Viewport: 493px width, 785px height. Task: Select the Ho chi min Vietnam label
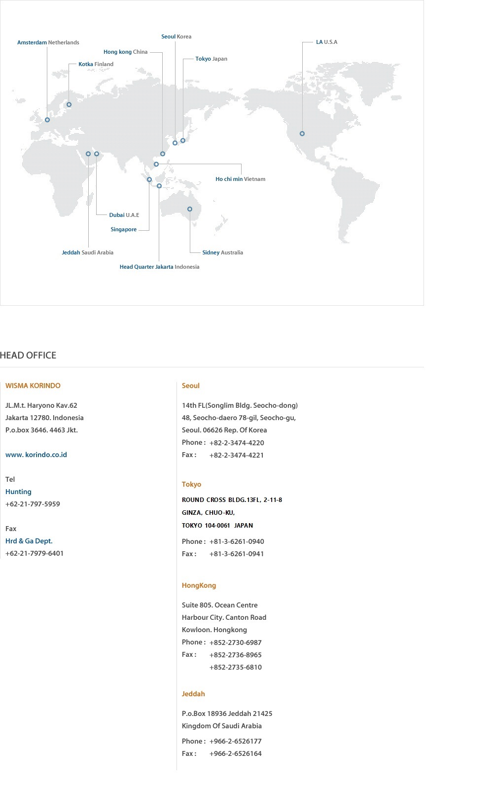coord(241,179)
